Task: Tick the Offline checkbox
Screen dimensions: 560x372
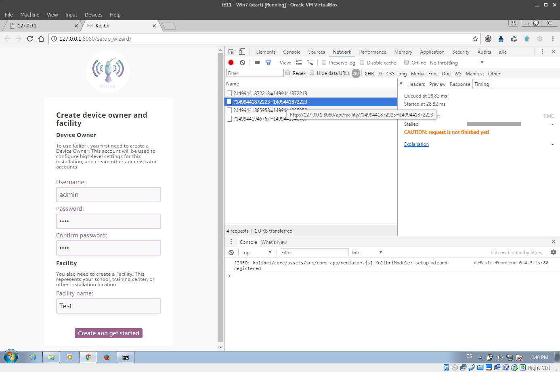Action: 406,62
